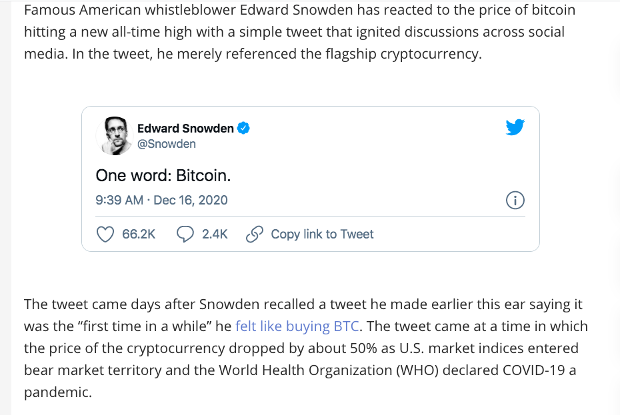
Task: Open the @Snowden handle link
Action: coord(166,144)
